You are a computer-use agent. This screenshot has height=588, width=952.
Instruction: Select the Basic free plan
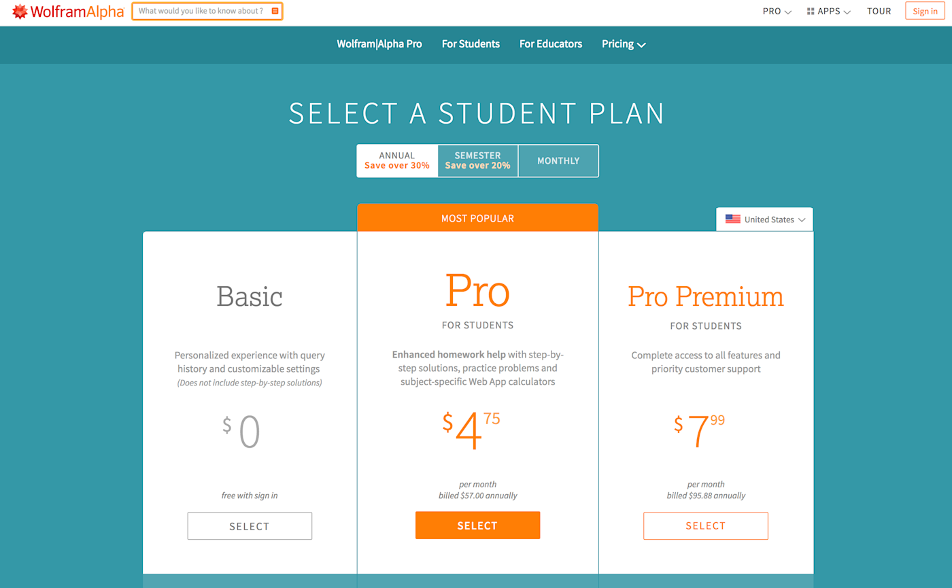(250, 526)
